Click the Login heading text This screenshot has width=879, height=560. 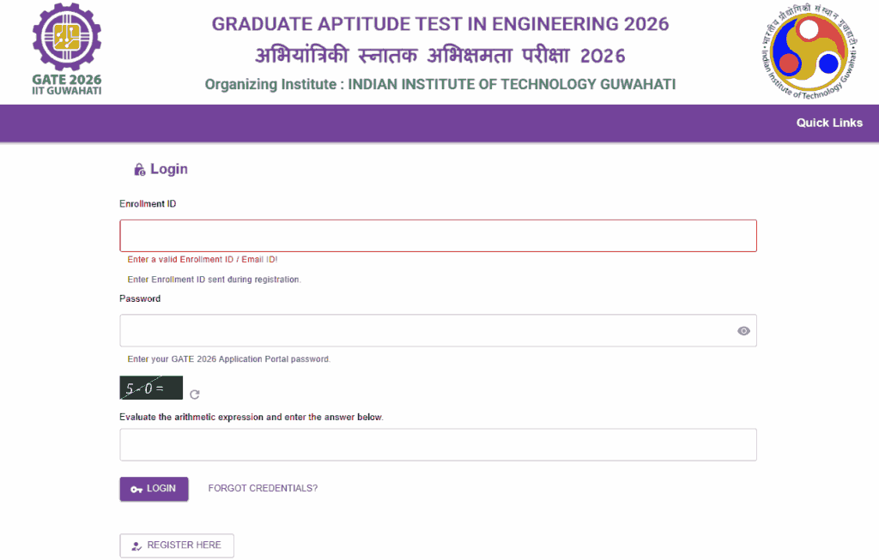tap(169, 169)
